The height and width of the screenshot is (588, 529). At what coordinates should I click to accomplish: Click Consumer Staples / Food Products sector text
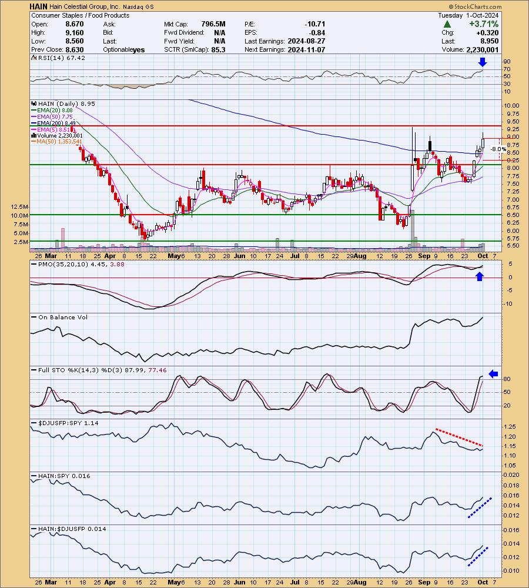(x=80, y=15)
